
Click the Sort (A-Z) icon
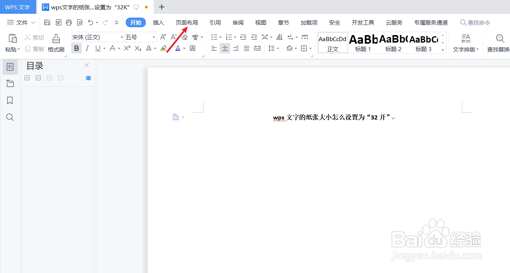(x=279, y=37)
